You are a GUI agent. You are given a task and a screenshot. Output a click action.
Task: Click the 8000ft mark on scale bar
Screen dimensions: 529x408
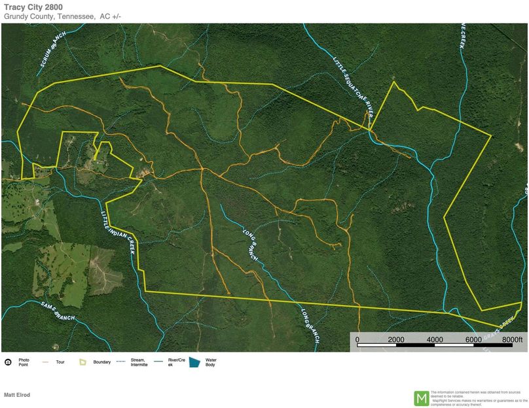coord(513,340)
